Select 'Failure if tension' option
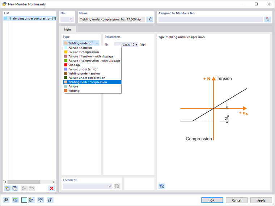This screenshot has height=206, width=275. tap(92, 48)
